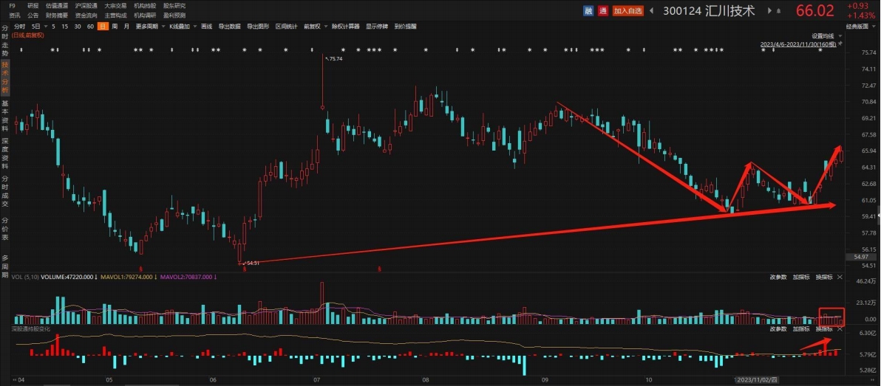
Task: Close the VOL indicator panel
Action: [x=839, y=277]
